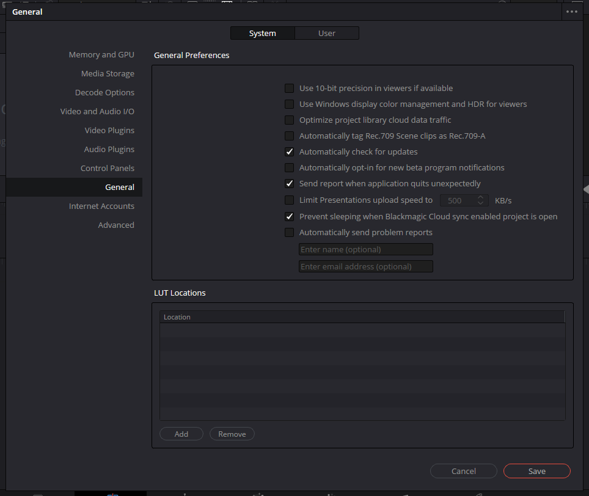The image size is (589, 496).
Task: Open Decode Options preferences
Action: (104, 92)
